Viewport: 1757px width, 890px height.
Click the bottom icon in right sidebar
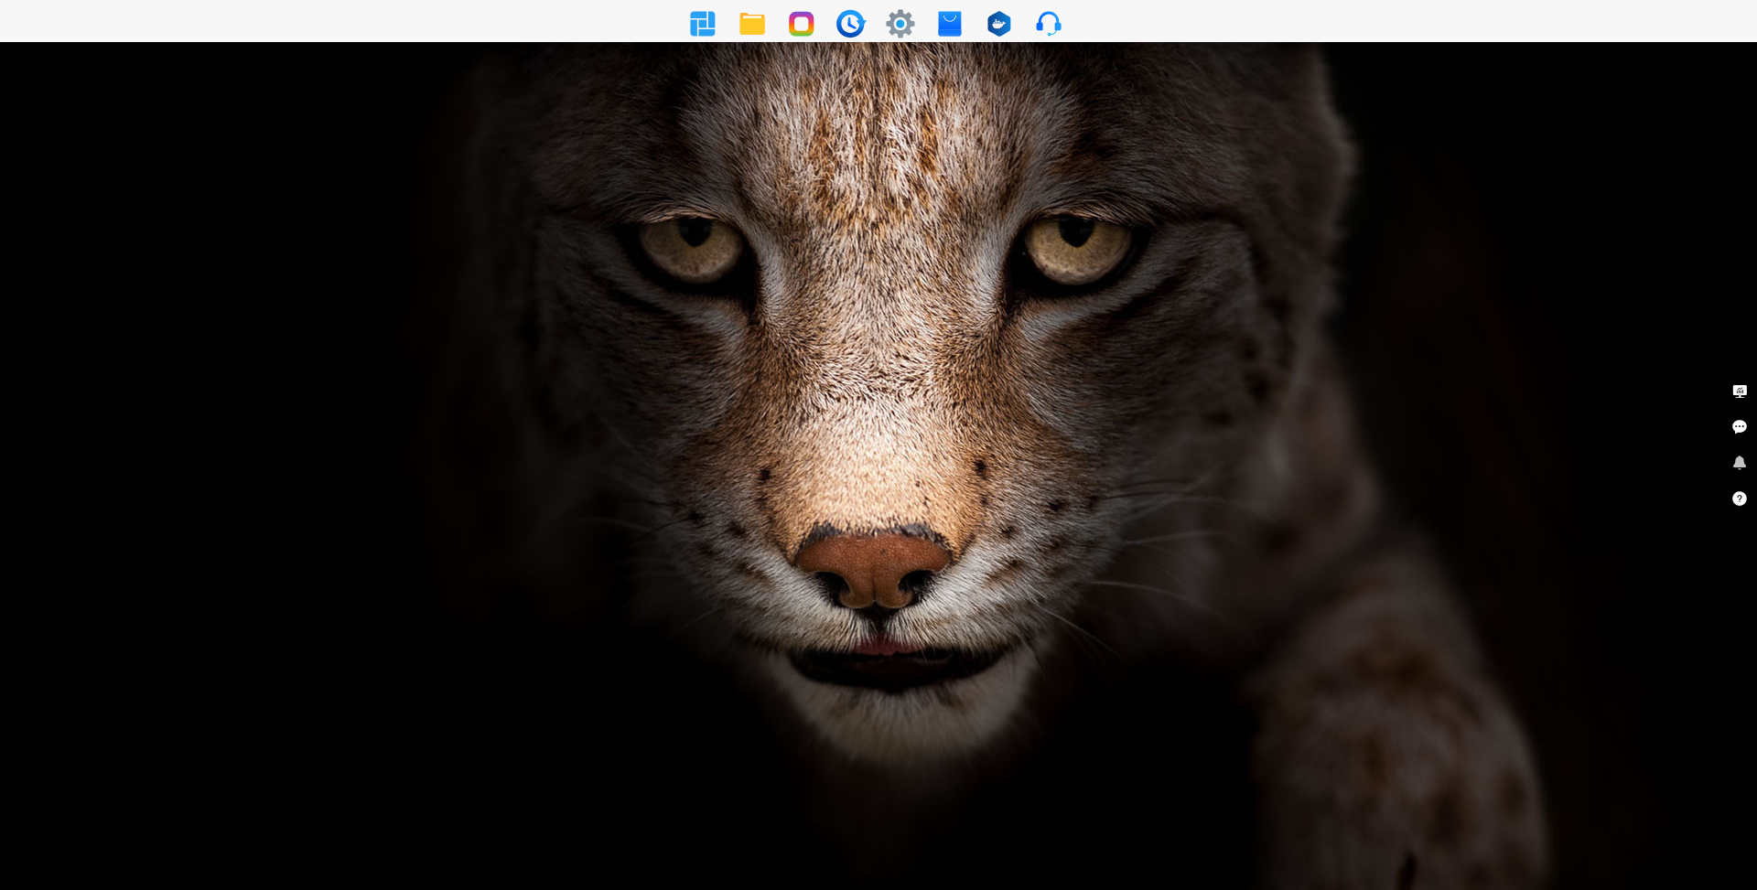(x=1740, y=499)
